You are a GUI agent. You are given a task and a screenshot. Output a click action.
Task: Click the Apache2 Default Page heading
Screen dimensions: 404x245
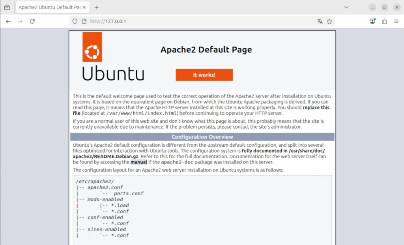tap(206, 49)
